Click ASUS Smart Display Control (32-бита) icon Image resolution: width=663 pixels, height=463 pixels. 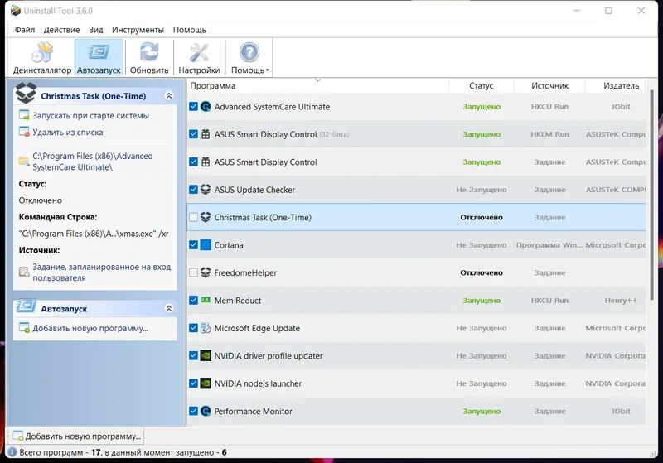[x=206, y=134]
